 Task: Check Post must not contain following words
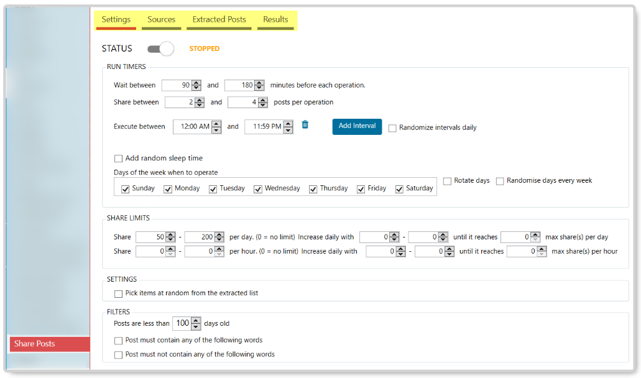tap(119, 355)
